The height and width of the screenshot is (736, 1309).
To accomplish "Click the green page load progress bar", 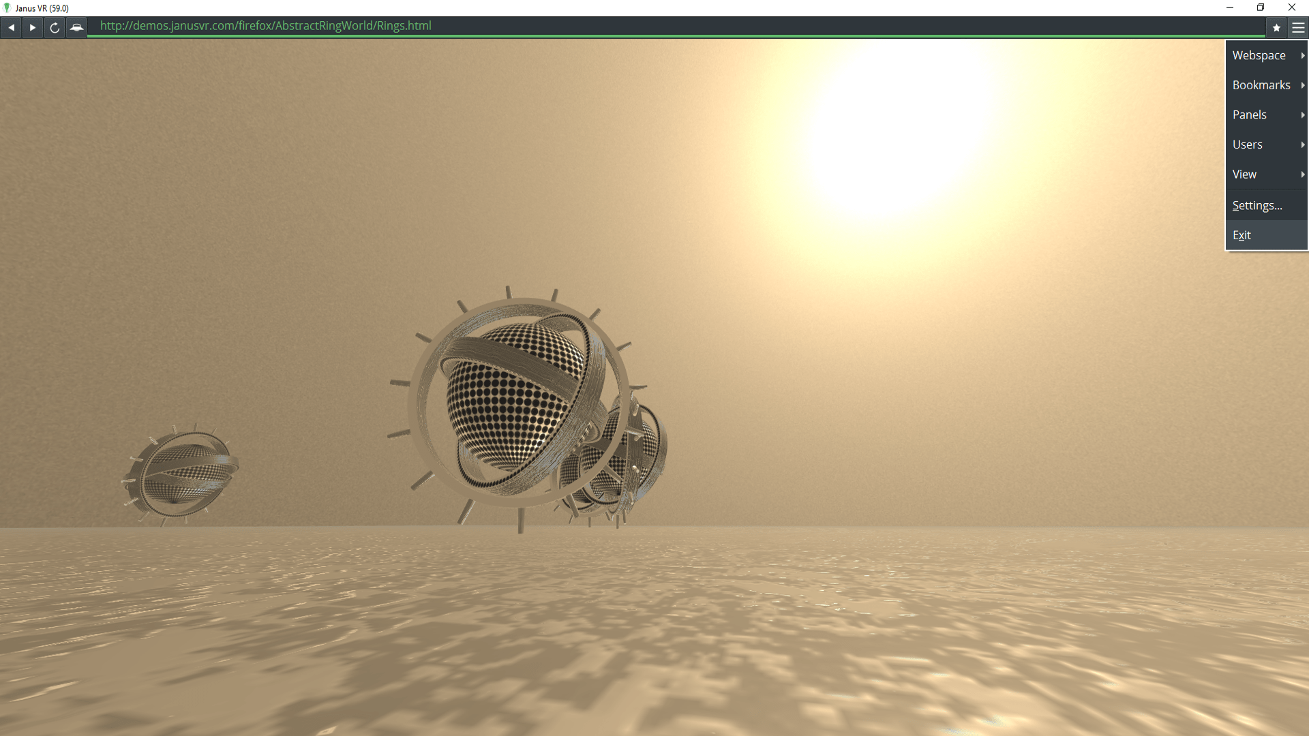I will coord(675,35).
